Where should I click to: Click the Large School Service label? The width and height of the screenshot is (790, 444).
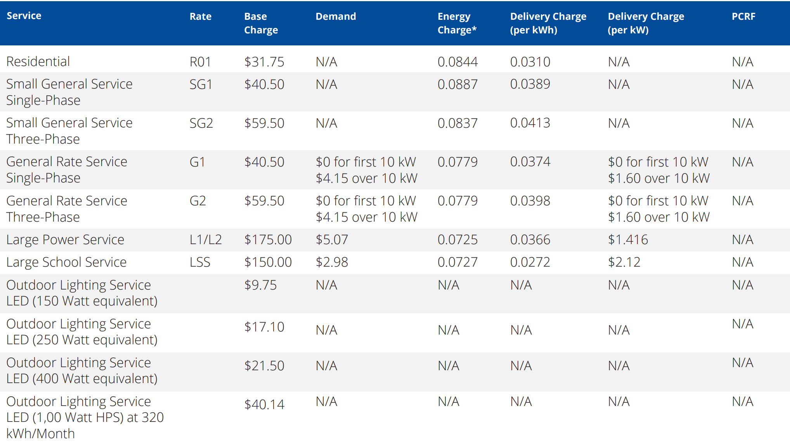(x=66, y=262)
